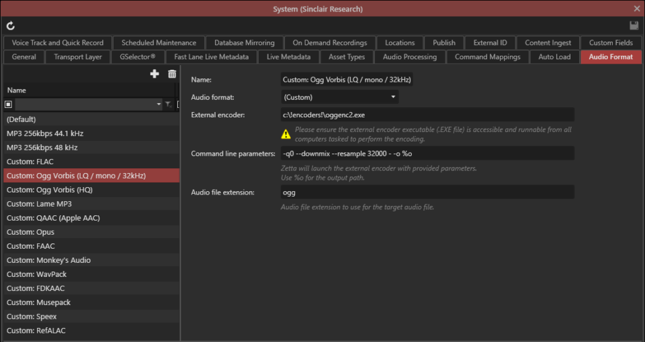Open the Auto Load tab
This screenshot has width=645, height=342.
tap(554, 56)
